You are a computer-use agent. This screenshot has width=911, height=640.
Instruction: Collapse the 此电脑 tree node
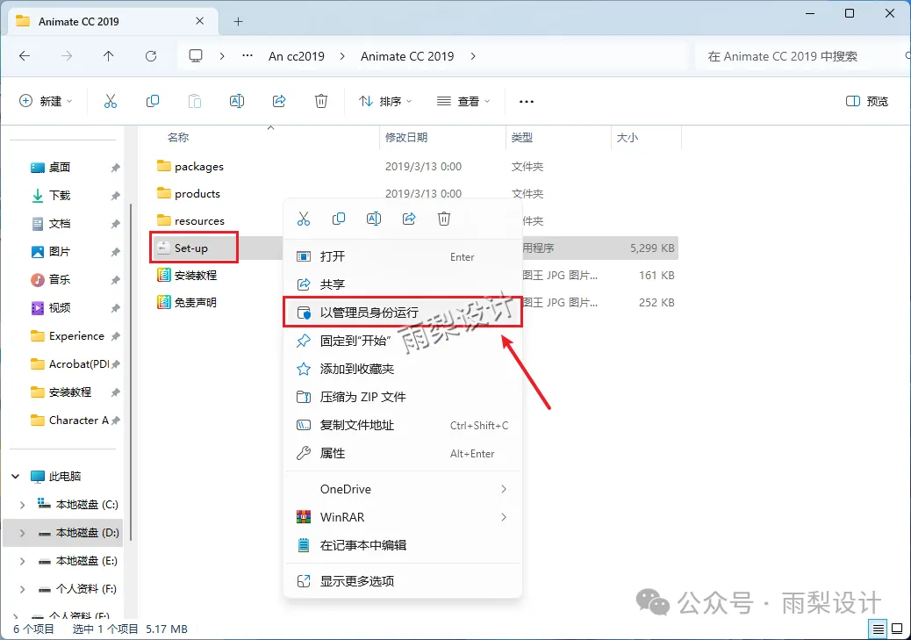(x=15, y=477)
